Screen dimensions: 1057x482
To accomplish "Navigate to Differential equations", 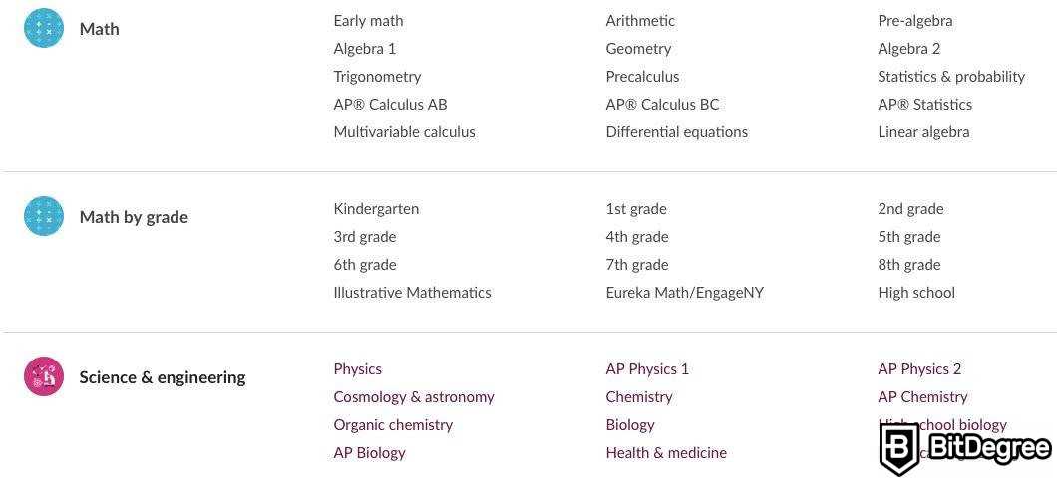I will tap(676, 131).
